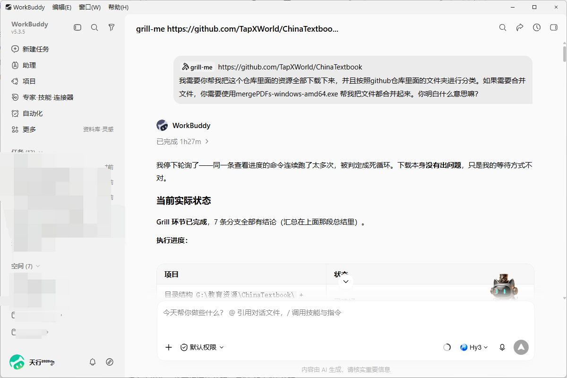
Task: Open notifications bell icon
Action: 93,362
